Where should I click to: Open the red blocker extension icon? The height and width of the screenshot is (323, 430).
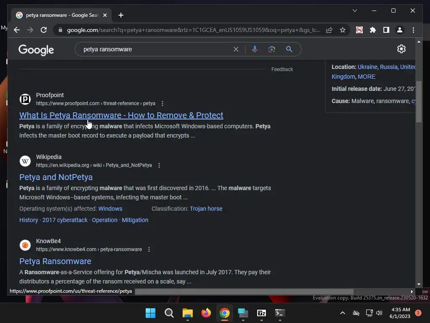point(359,30)
